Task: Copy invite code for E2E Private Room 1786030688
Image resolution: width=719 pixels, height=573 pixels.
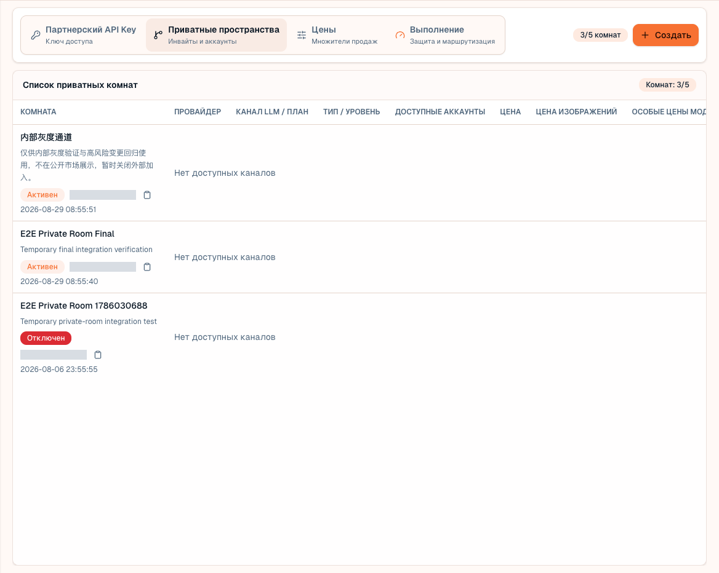Action: point(98,355)
